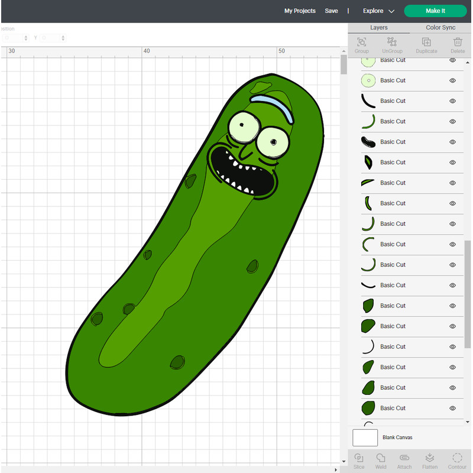Expand the UnGroup option
The height and width of the screenshot is (473, 473).
(x=392, y=46)
